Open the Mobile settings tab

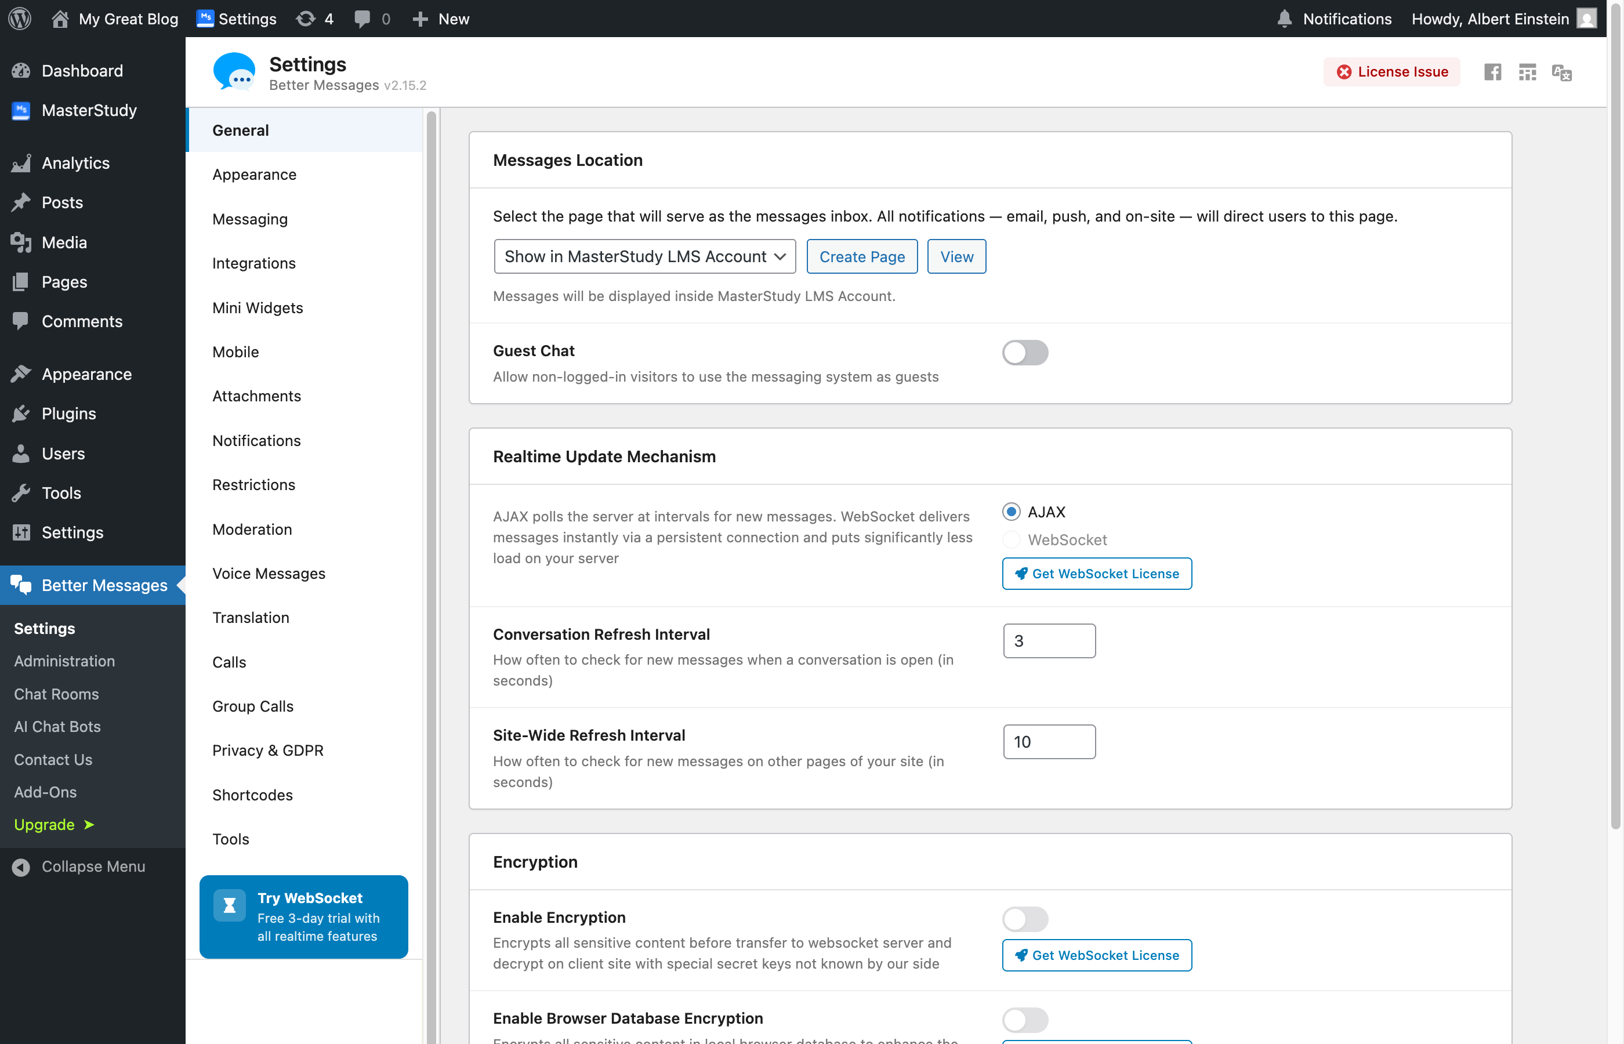click(304, 352)
